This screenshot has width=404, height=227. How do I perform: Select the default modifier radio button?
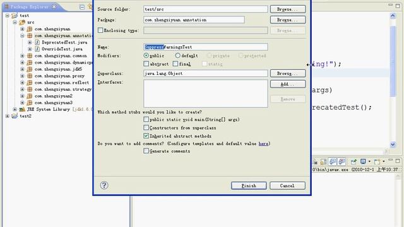(177, 55)
